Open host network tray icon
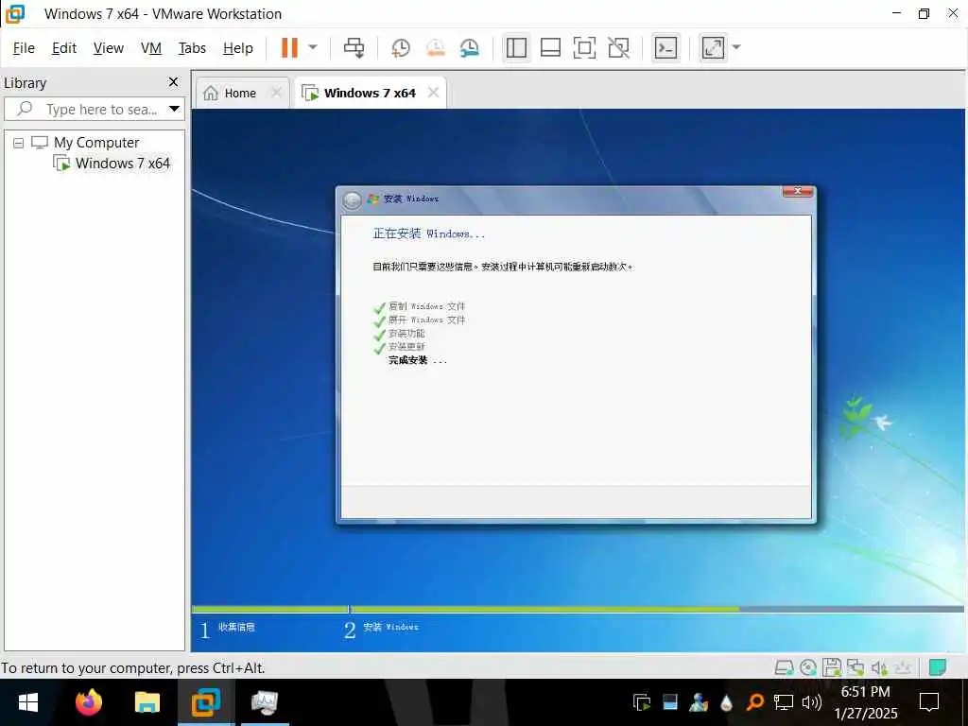The width and height of the screenshot is (968, 726). [784, 702]
